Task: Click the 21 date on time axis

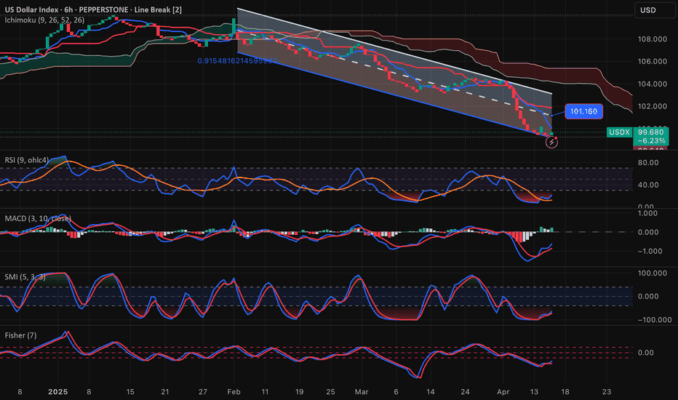Action: (164, 392)
